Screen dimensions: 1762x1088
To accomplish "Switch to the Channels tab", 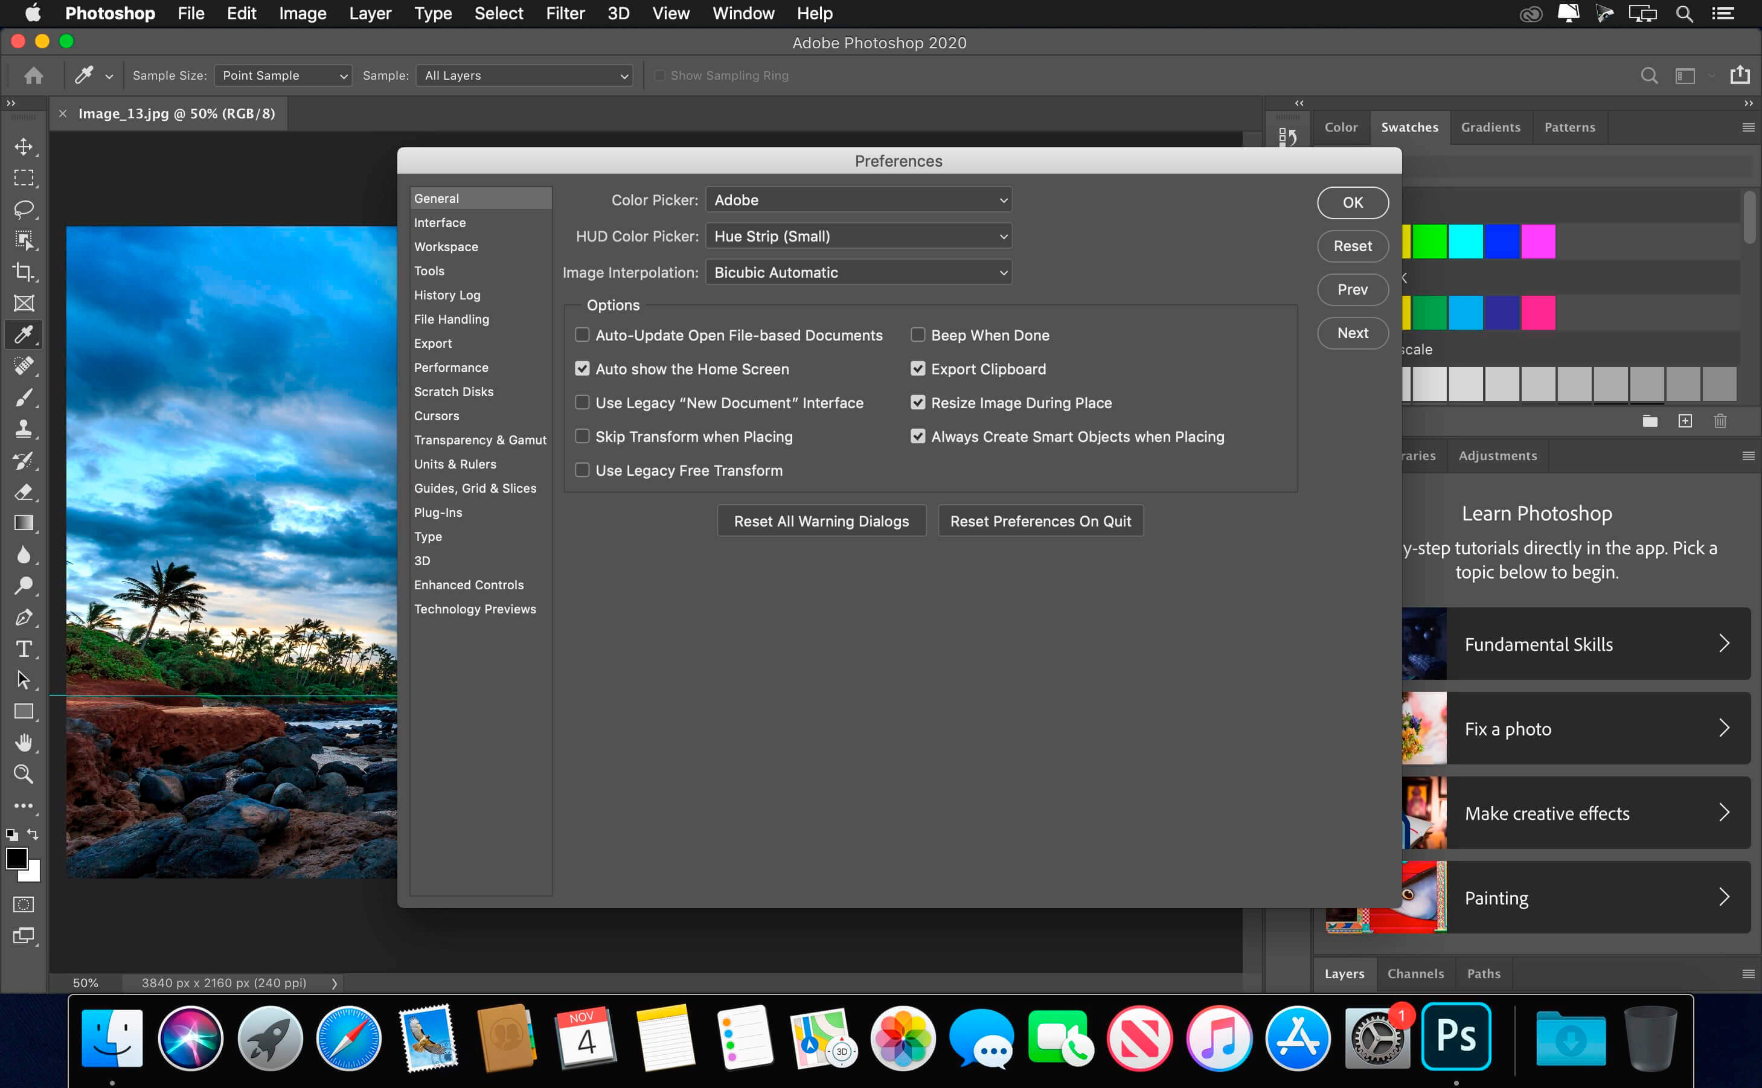I will click(x=1412, y=973).
